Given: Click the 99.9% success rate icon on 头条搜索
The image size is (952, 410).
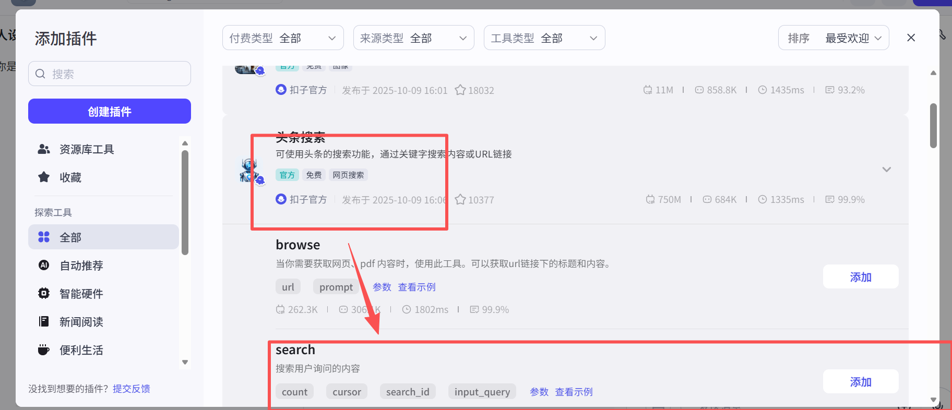Looking at the screenshot, I should click(x=830, y=199).
